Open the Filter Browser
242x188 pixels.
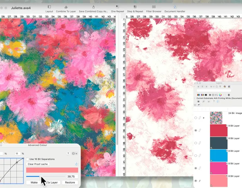tap(154, 9)
